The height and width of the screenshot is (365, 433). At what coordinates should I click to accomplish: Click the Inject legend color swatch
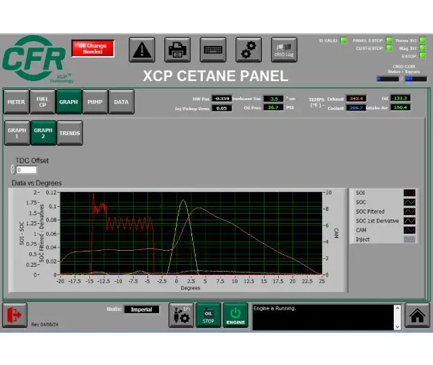pyautogui.click(x=409, y=239)
